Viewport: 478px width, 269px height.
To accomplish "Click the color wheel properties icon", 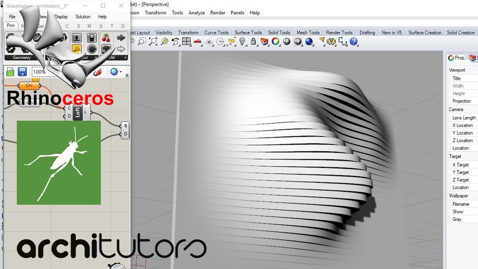I will tap(276, 41).
